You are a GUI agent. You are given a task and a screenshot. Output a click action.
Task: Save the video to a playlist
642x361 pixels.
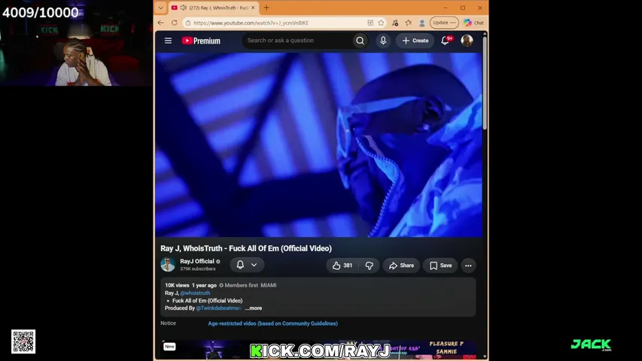tap(440, 265)
